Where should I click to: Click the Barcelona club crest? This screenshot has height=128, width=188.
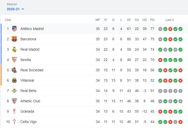point(14,39)
